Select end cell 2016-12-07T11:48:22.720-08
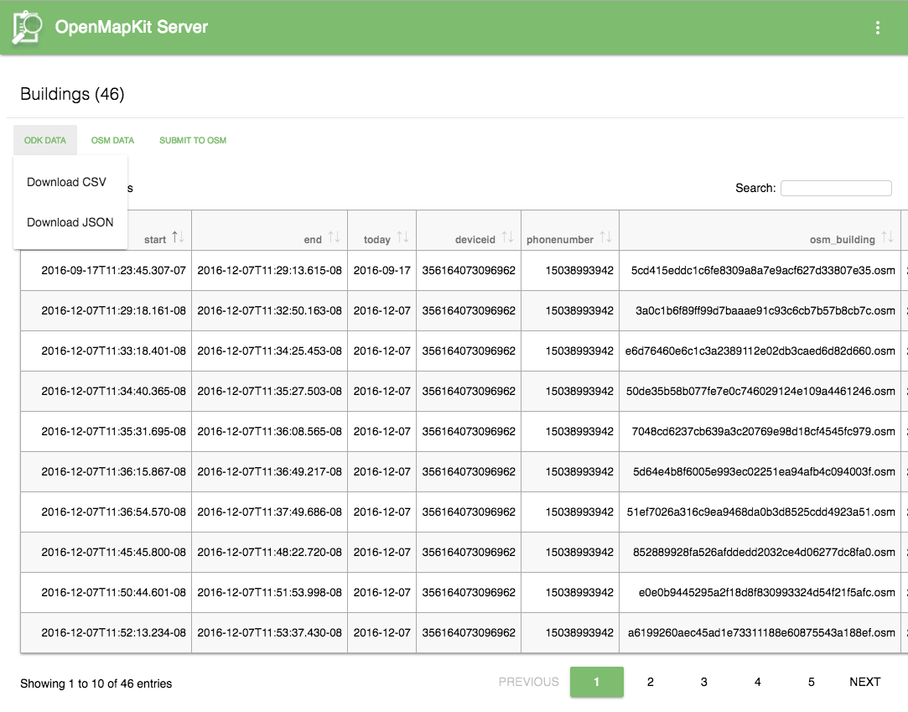The image size is (908, 712). tap(269, 552)
